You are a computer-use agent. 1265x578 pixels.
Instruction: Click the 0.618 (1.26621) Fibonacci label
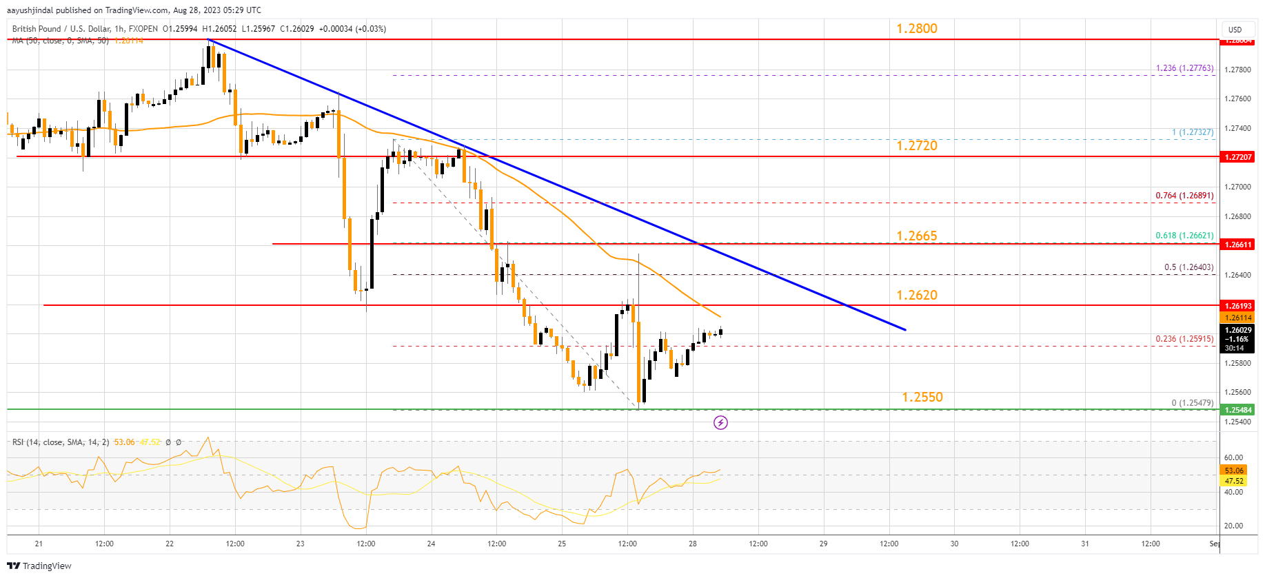tap(1185, 236)
